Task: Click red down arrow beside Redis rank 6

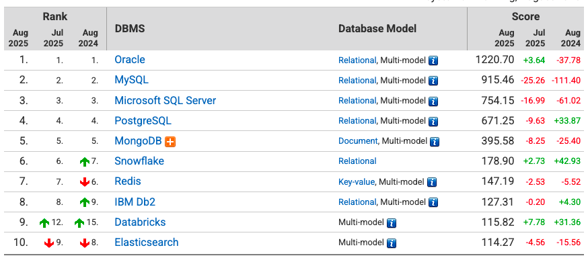Action: [85, 182]
